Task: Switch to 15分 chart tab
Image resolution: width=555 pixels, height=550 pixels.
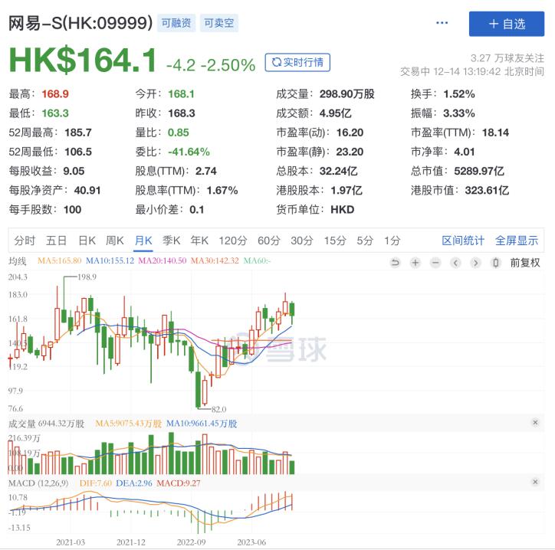Action: [335, 241]
